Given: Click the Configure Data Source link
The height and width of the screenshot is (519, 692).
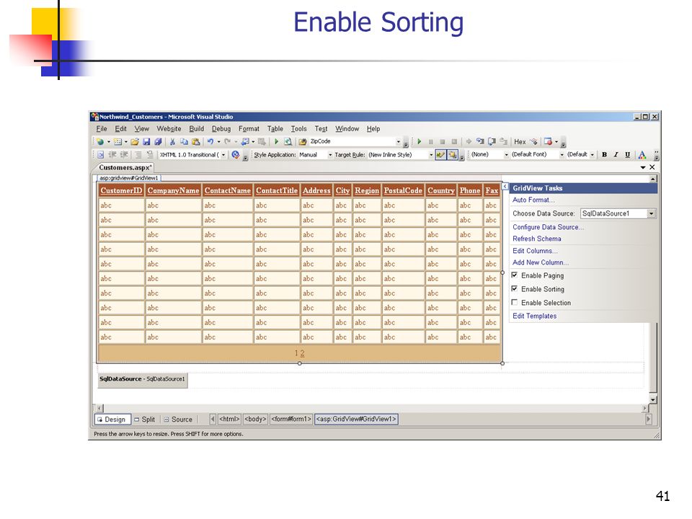Looking at the screenshot, I should (x=548, y=227).
